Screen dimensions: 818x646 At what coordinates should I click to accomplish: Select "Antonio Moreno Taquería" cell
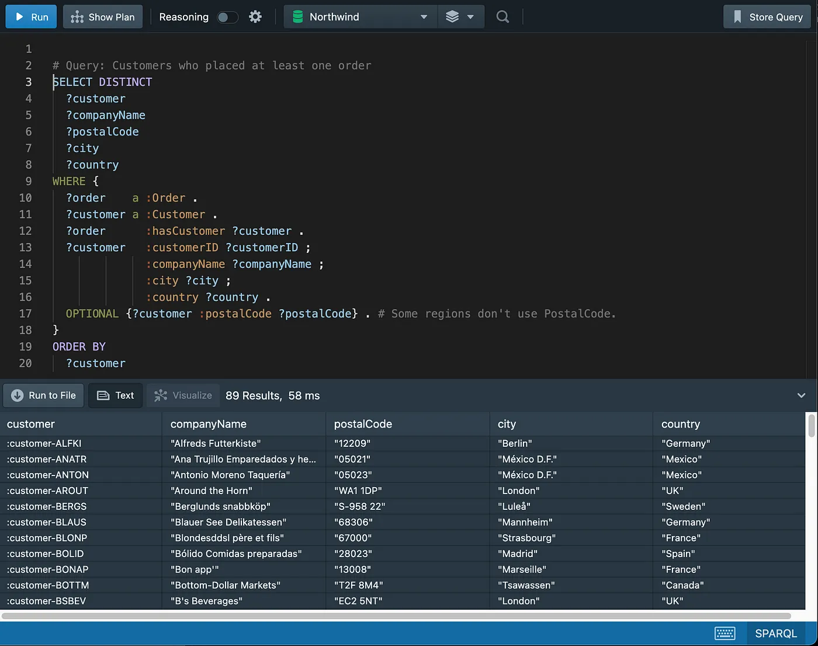click(244, 475)
